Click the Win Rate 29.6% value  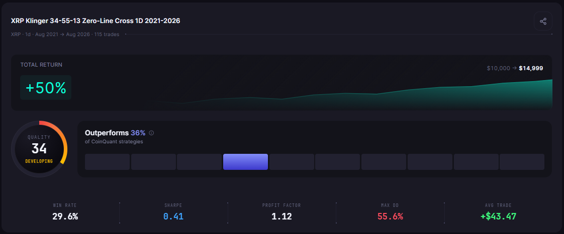coord(65,216)
